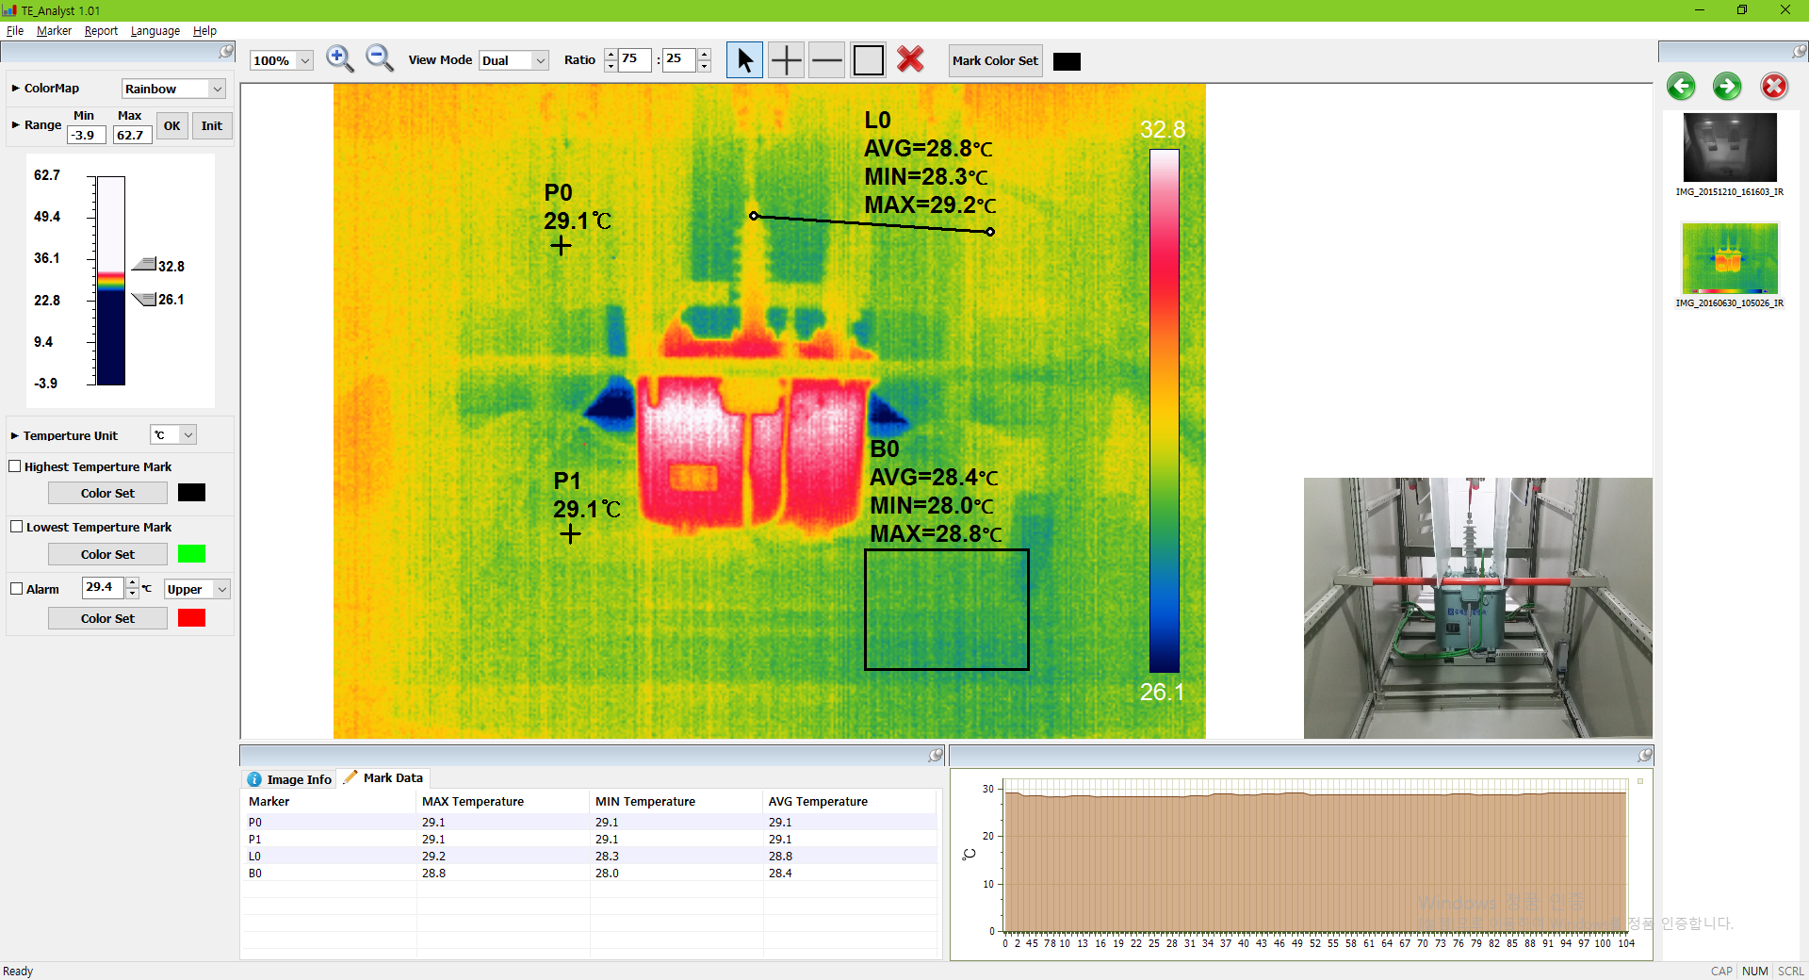The image size is (1809, 980).
Task: Click the zoom out magnifier icon
Action: (x=379, y=59)
